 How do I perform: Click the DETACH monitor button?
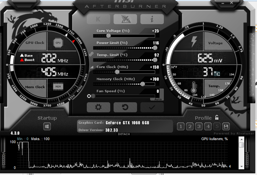[124, 134]
